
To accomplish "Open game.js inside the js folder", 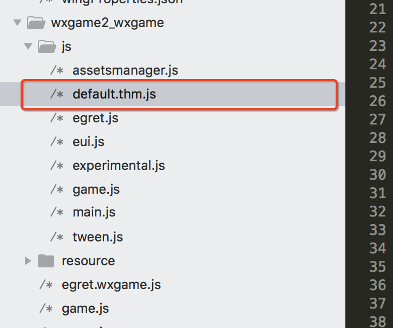I will pos(96,189).
